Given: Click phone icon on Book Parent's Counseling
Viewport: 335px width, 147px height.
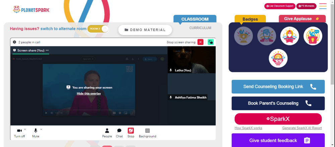Looking at the screenshot, I should coord(308,103).
